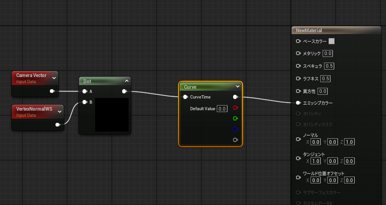Click the disabled オパシティマスク pin

tap(298, 124)
